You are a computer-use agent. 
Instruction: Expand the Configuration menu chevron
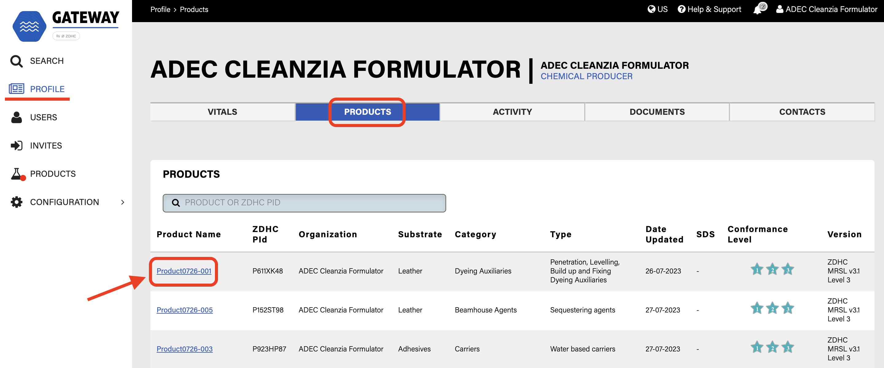(123, 202)
